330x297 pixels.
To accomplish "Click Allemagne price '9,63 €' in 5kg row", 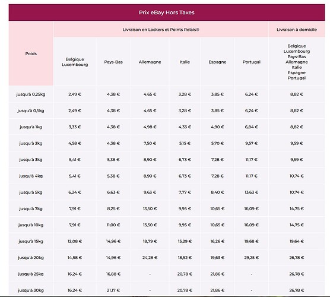I will pos(150,192).
